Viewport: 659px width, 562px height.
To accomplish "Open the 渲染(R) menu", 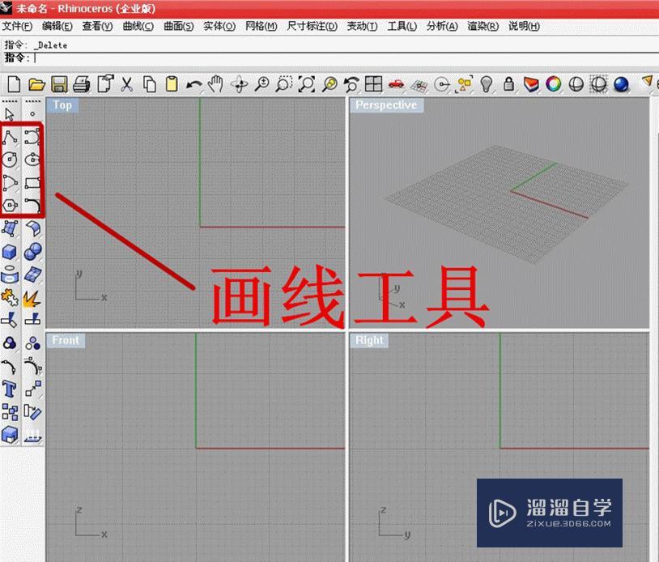I will [483, 26].
